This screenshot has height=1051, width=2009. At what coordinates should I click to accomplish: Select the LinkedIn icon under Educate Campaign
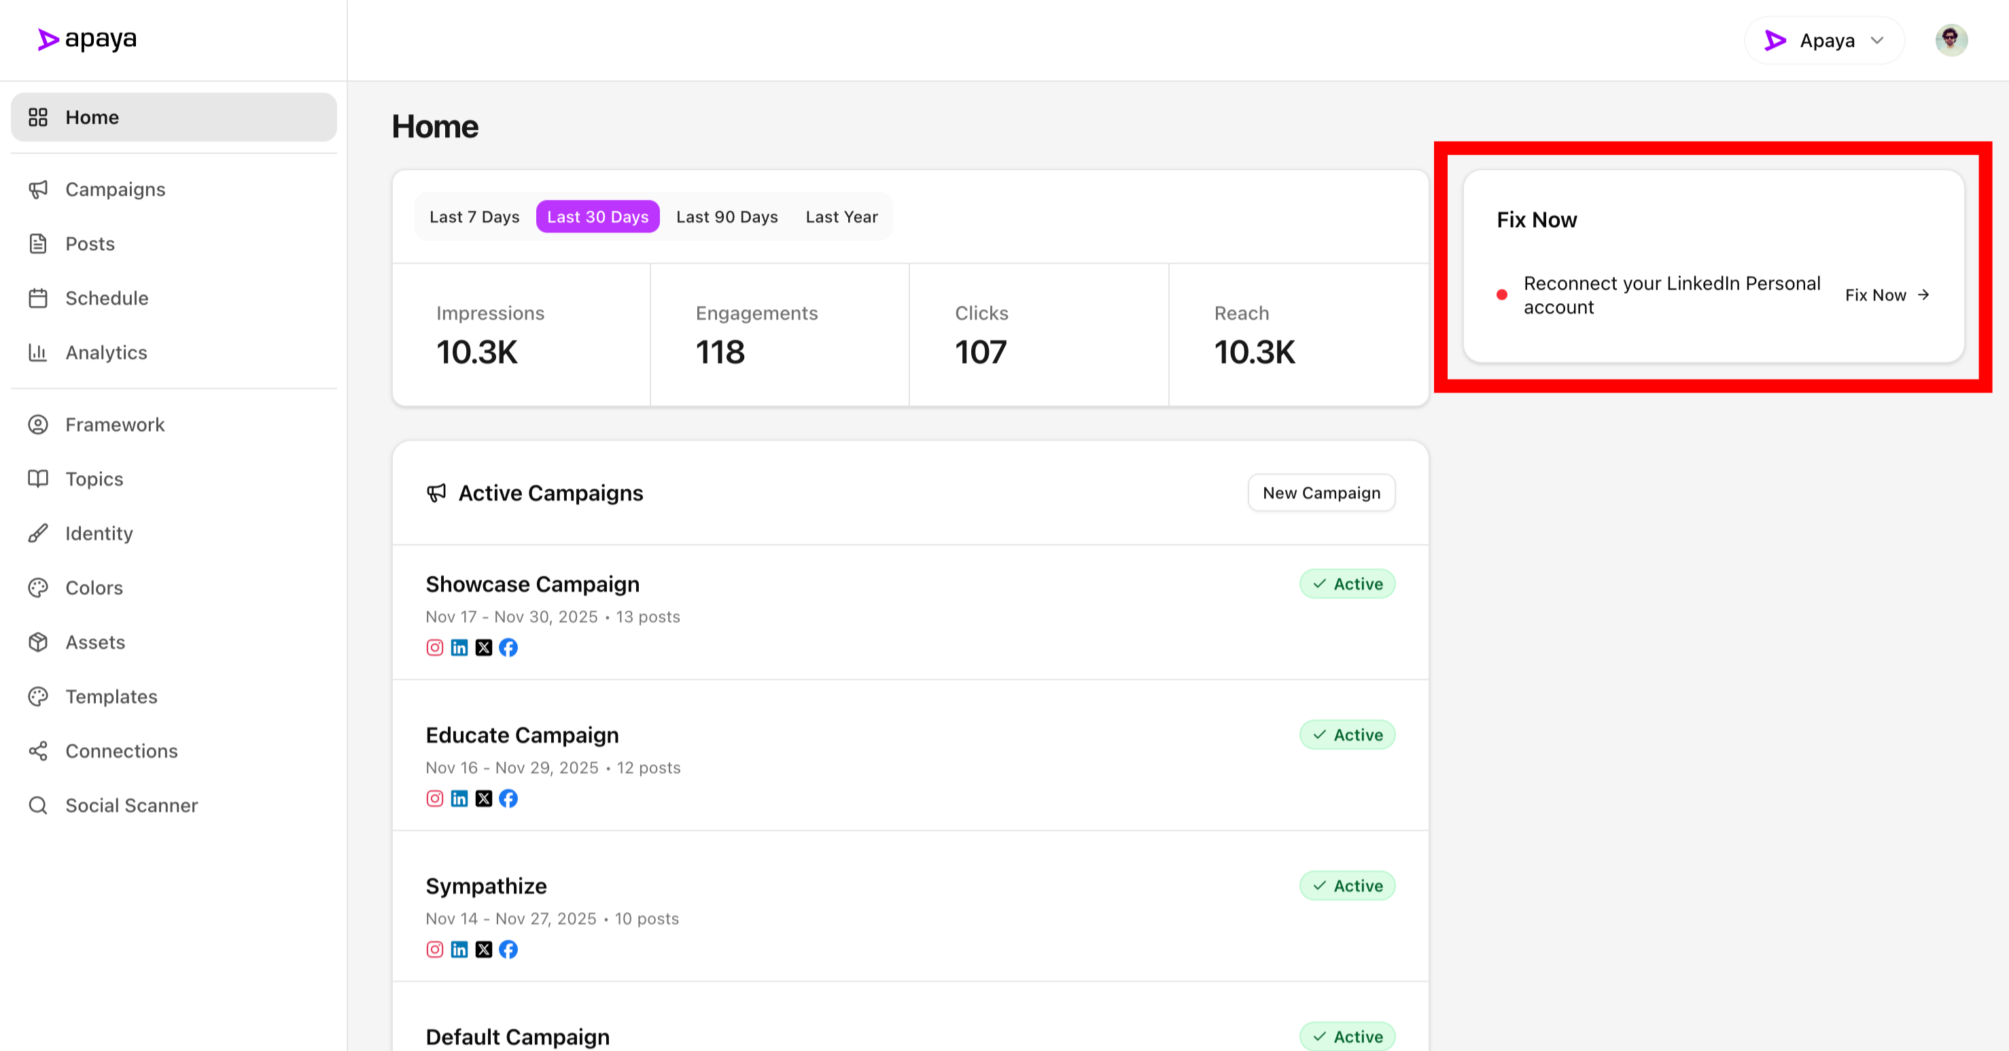(x=459, y=798)
